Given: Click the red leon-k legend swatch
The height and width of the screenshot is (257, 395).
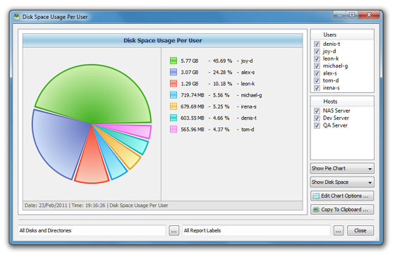Looking at the screenshot, I should click(x=174, y=84).
